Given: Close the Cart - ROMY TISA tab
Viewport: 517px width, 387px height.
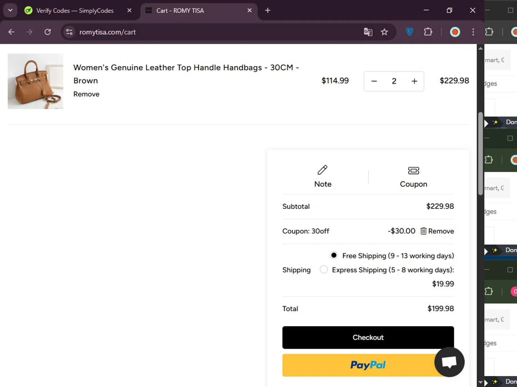Looking at the screenshot, I should (x=250, y=10).
